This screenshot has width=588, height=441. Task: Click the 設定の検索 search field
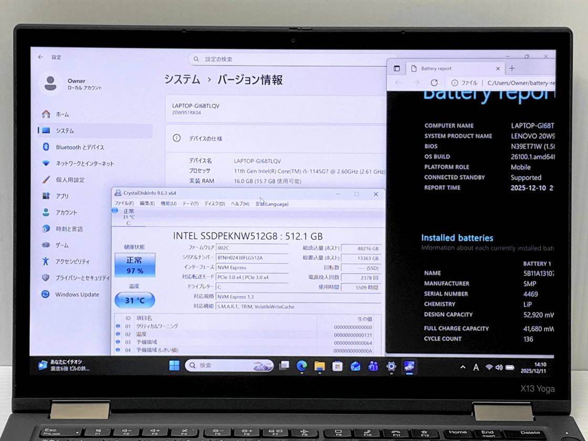(289, 59)
